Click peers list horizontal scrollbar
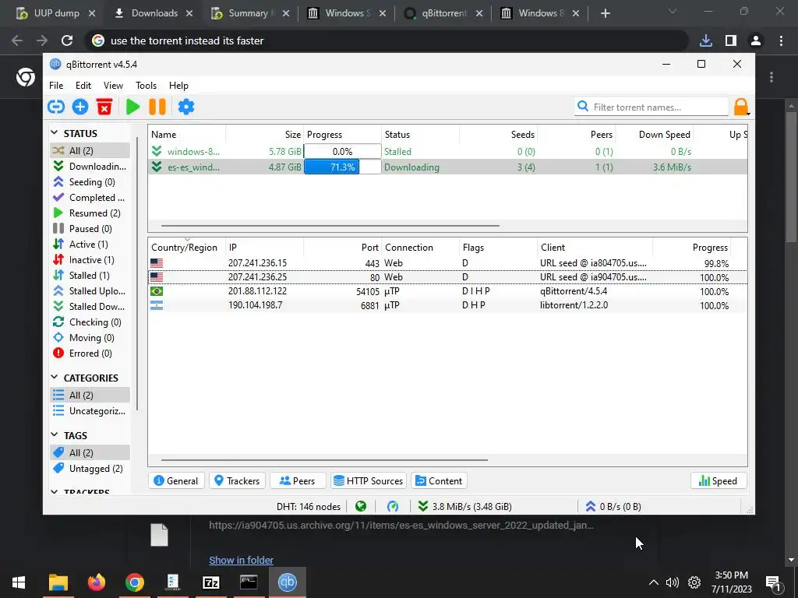Image resolution: width=798 pixels, height=598 pixels. pos(324,459)
